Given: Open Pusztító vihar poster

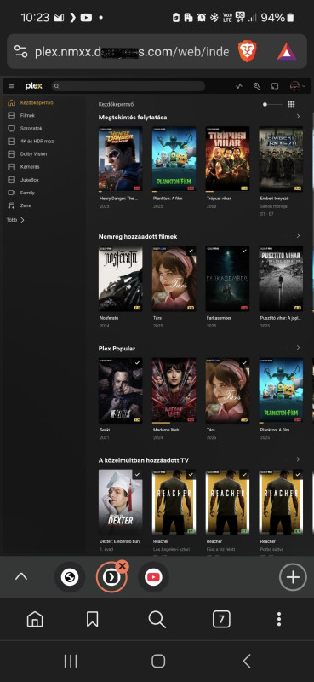Looking at the screenshot, I should 281,279.
